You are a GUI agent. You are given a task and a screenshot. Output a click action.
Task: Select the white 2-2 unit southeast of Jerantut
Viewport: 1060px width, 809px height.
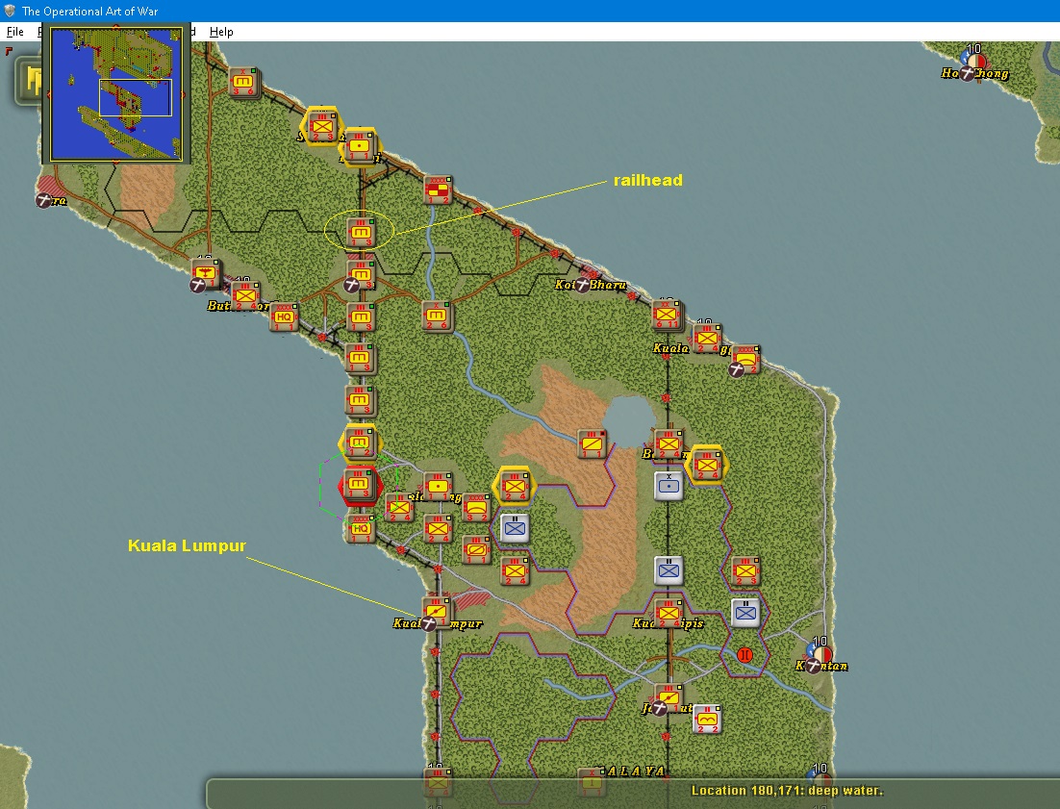click(707, 720)
